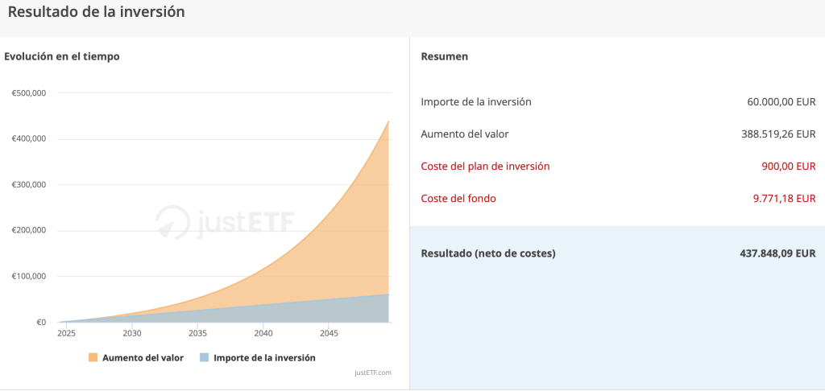Click the 388.519,26 EUR value increase figure
Viewport: 825px width, 391px height.
778,134
